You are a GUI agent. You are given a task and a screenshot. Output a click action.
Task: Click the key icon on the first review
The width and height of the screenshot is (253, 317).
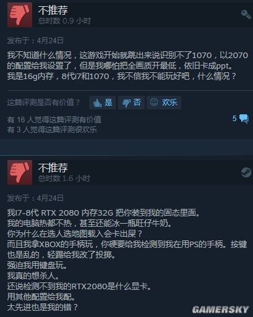(246, 14)
